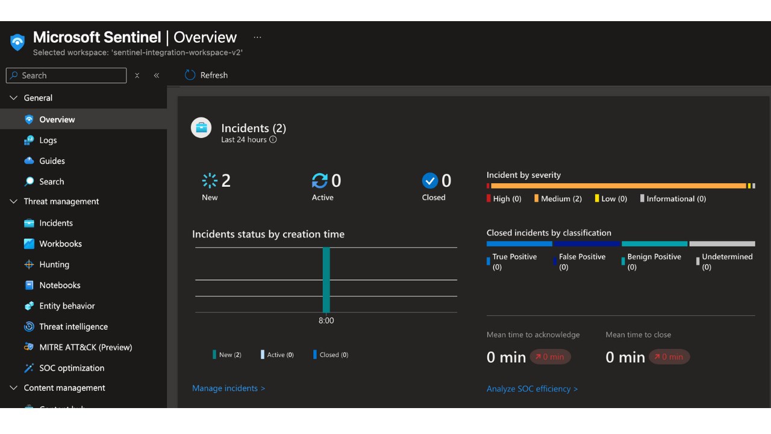
Task: Click the Refresh circular arrow icon
Action: (x=190, y=75)
